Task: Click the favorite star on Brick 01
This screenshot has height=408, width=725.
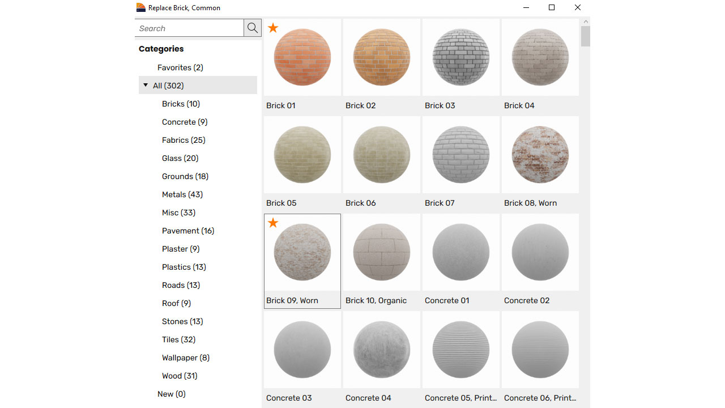Action: pos(273,28)
